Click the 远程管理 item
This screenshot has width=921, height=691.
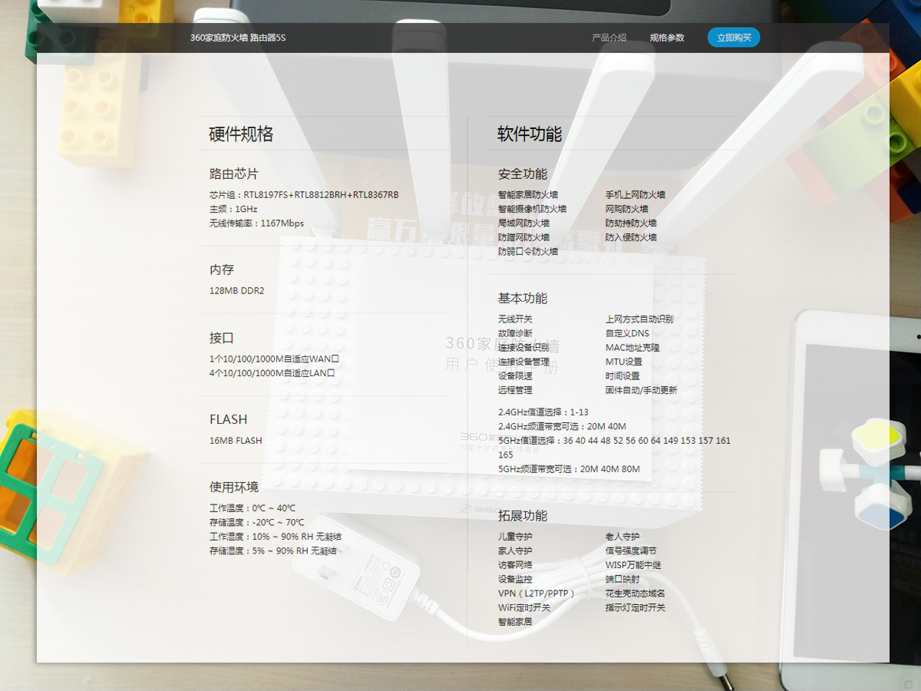(x=515, y=391)
